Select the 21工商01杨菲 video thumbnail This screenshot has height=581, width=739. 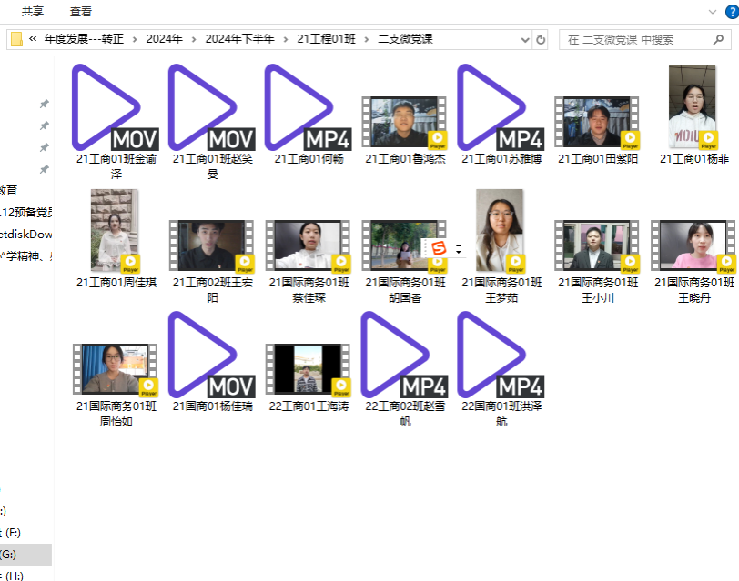[x=693, y=107]
